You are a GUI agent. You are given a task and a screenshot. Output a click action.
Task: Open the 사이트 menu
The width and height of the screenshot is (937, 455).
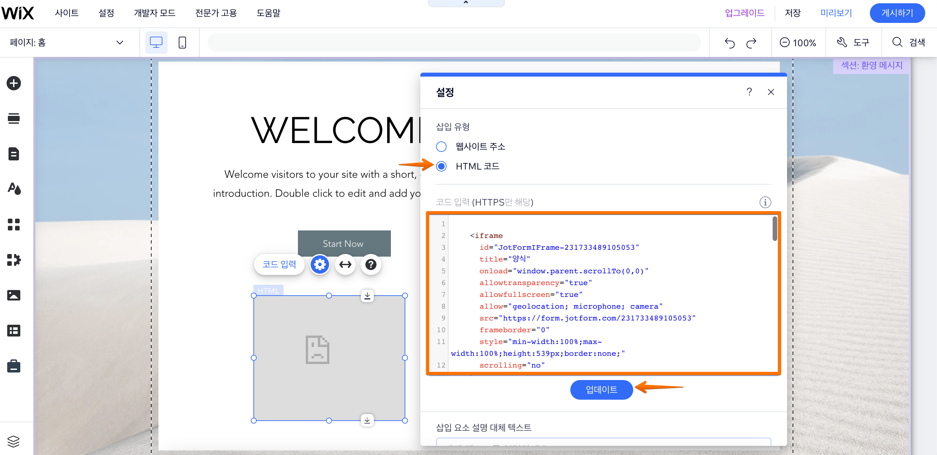point(66,13)
